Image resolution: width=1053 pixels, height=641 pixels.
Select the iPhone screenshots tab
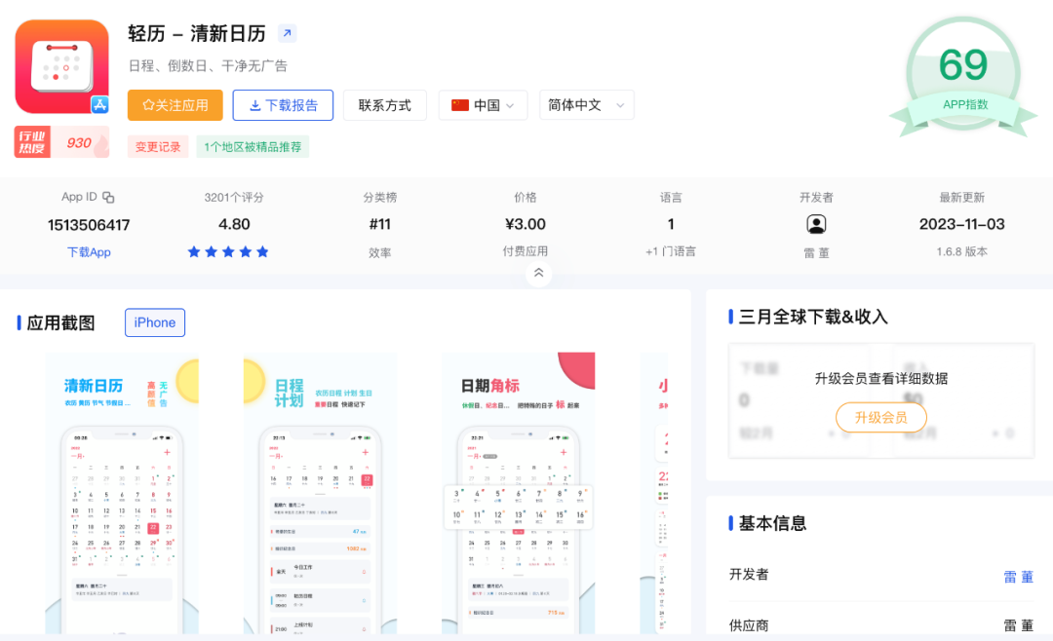click(x=154, y=322)
